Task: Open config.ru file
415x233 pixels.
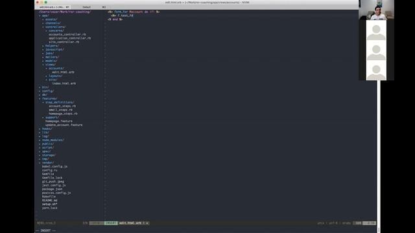Action: coord(49,170)
